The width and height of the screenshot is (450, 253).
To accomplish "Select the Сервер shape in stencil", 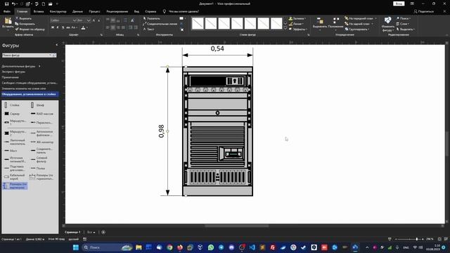I will click(12, 114).
